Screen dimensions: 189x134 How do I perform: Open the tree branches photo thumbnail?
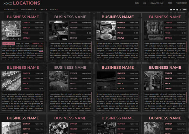(153, 128)
